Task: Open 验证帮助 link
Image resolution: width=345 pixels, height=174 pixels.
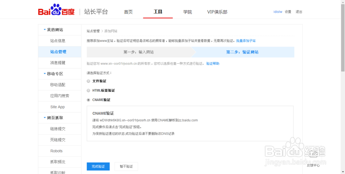Action: 213,64
